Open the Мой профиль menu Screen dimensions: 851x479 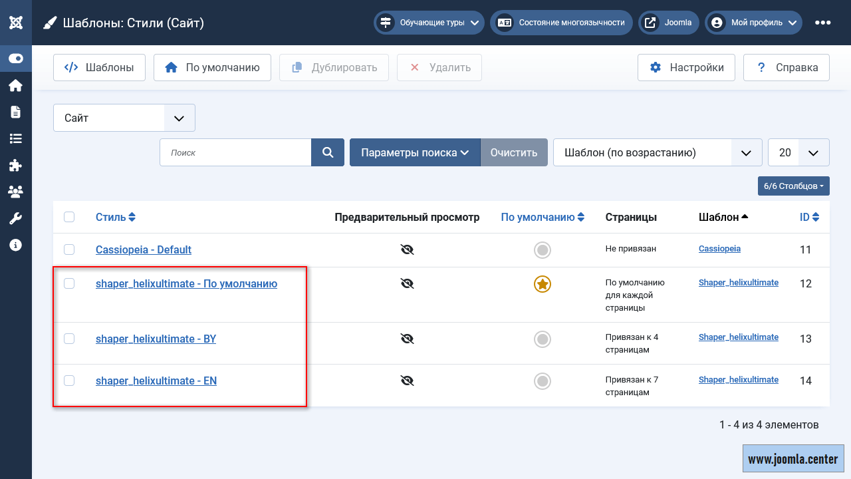click(x=753, y=23)
